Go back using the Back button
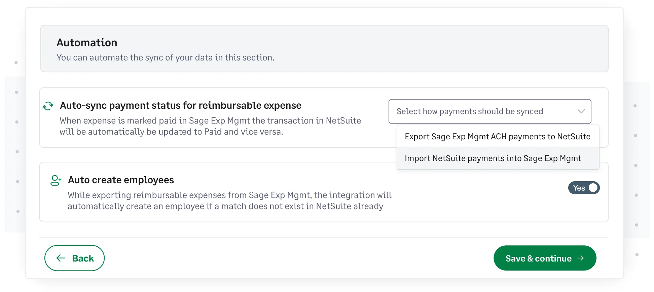 click(74, 258)
